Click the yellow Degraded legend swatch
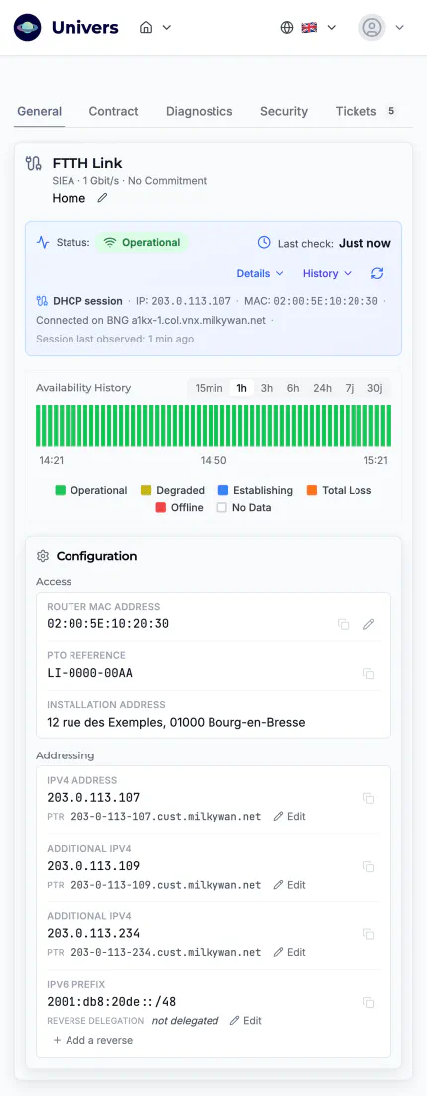Image resolution: width=427 pixels, height=1096 pixels. point(146,490)
